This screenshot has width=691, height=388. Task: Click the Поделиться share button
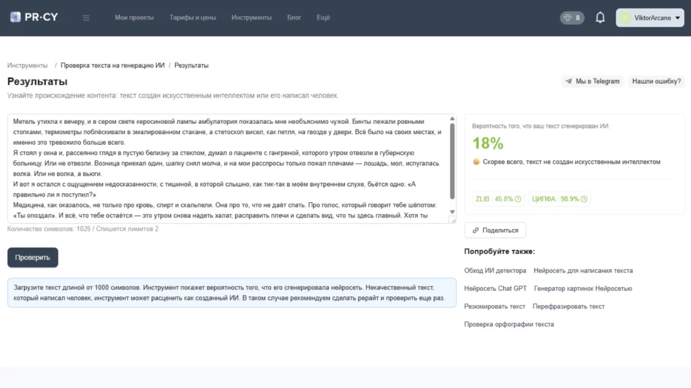[x=495, y=230]
